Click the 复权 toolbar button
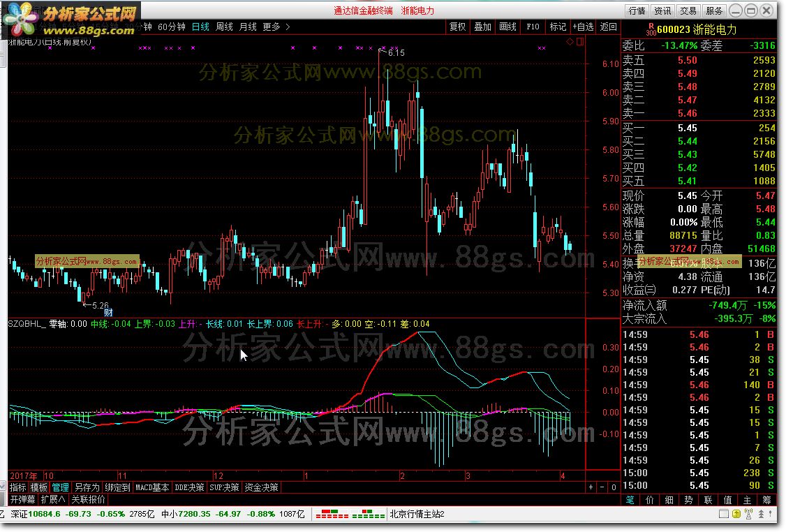Screen dimensions: 786x532 click(458, 27)
